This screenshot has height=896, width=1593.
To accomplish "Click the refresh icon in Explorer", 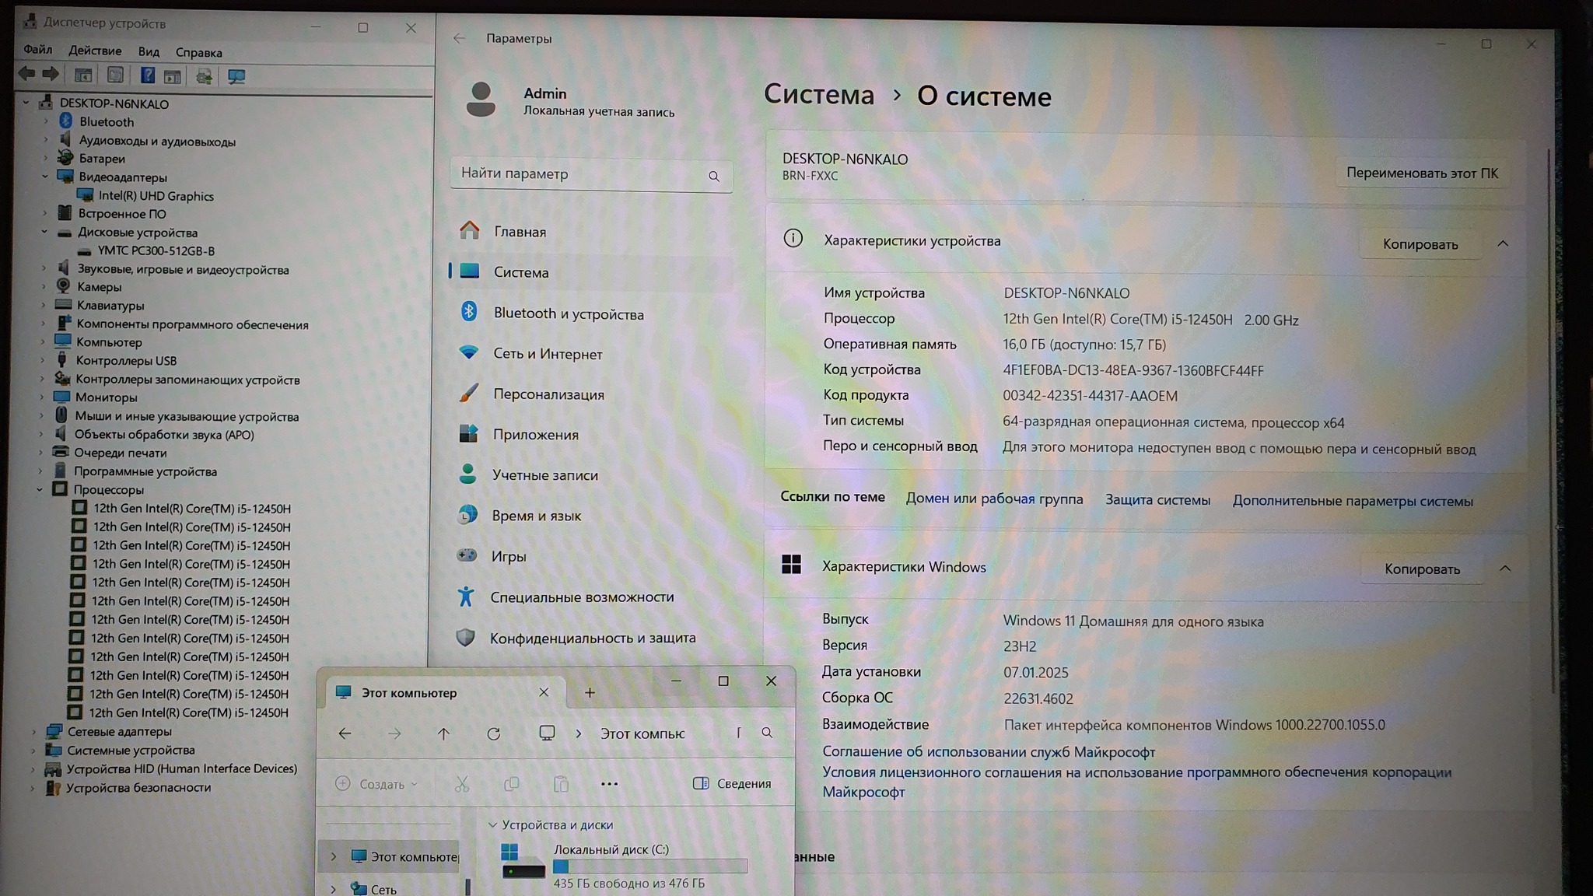I will pyautogui.click(x=493, y=733).
